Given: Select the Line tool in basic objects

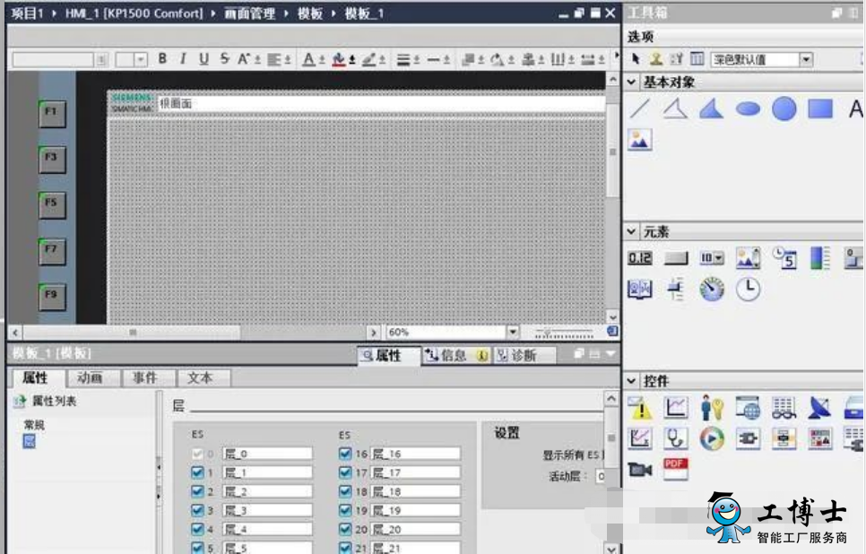Looking at the screenshot, I should 639,108.
